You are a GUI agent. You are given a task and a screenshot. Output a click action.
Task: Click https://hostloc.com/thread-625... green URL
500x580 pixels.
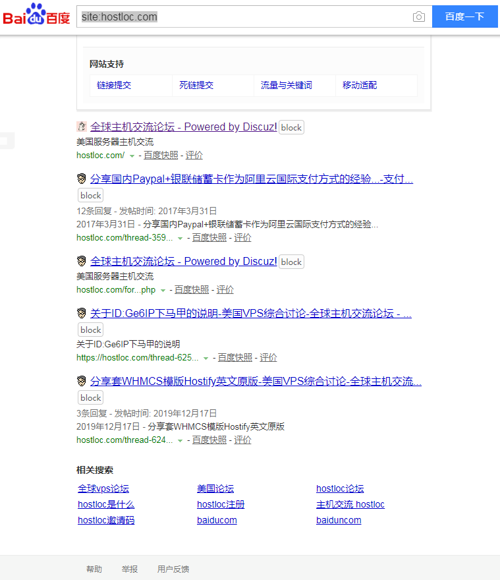coord(138,358)
